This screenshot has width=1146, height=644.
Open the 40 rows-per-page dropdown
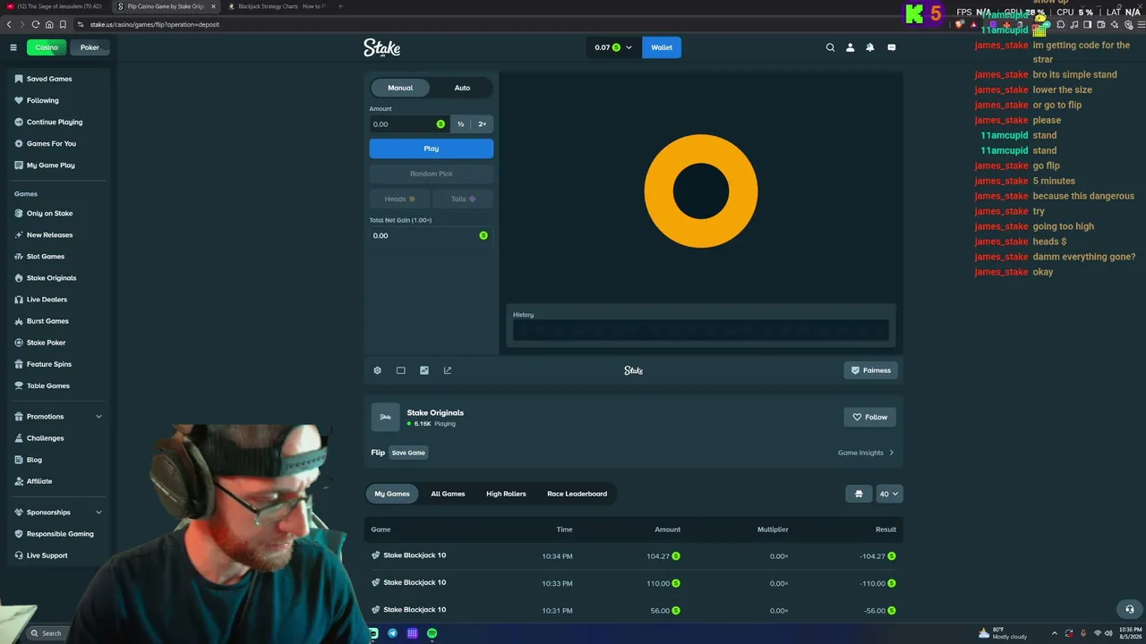click(x=889, y=494)
